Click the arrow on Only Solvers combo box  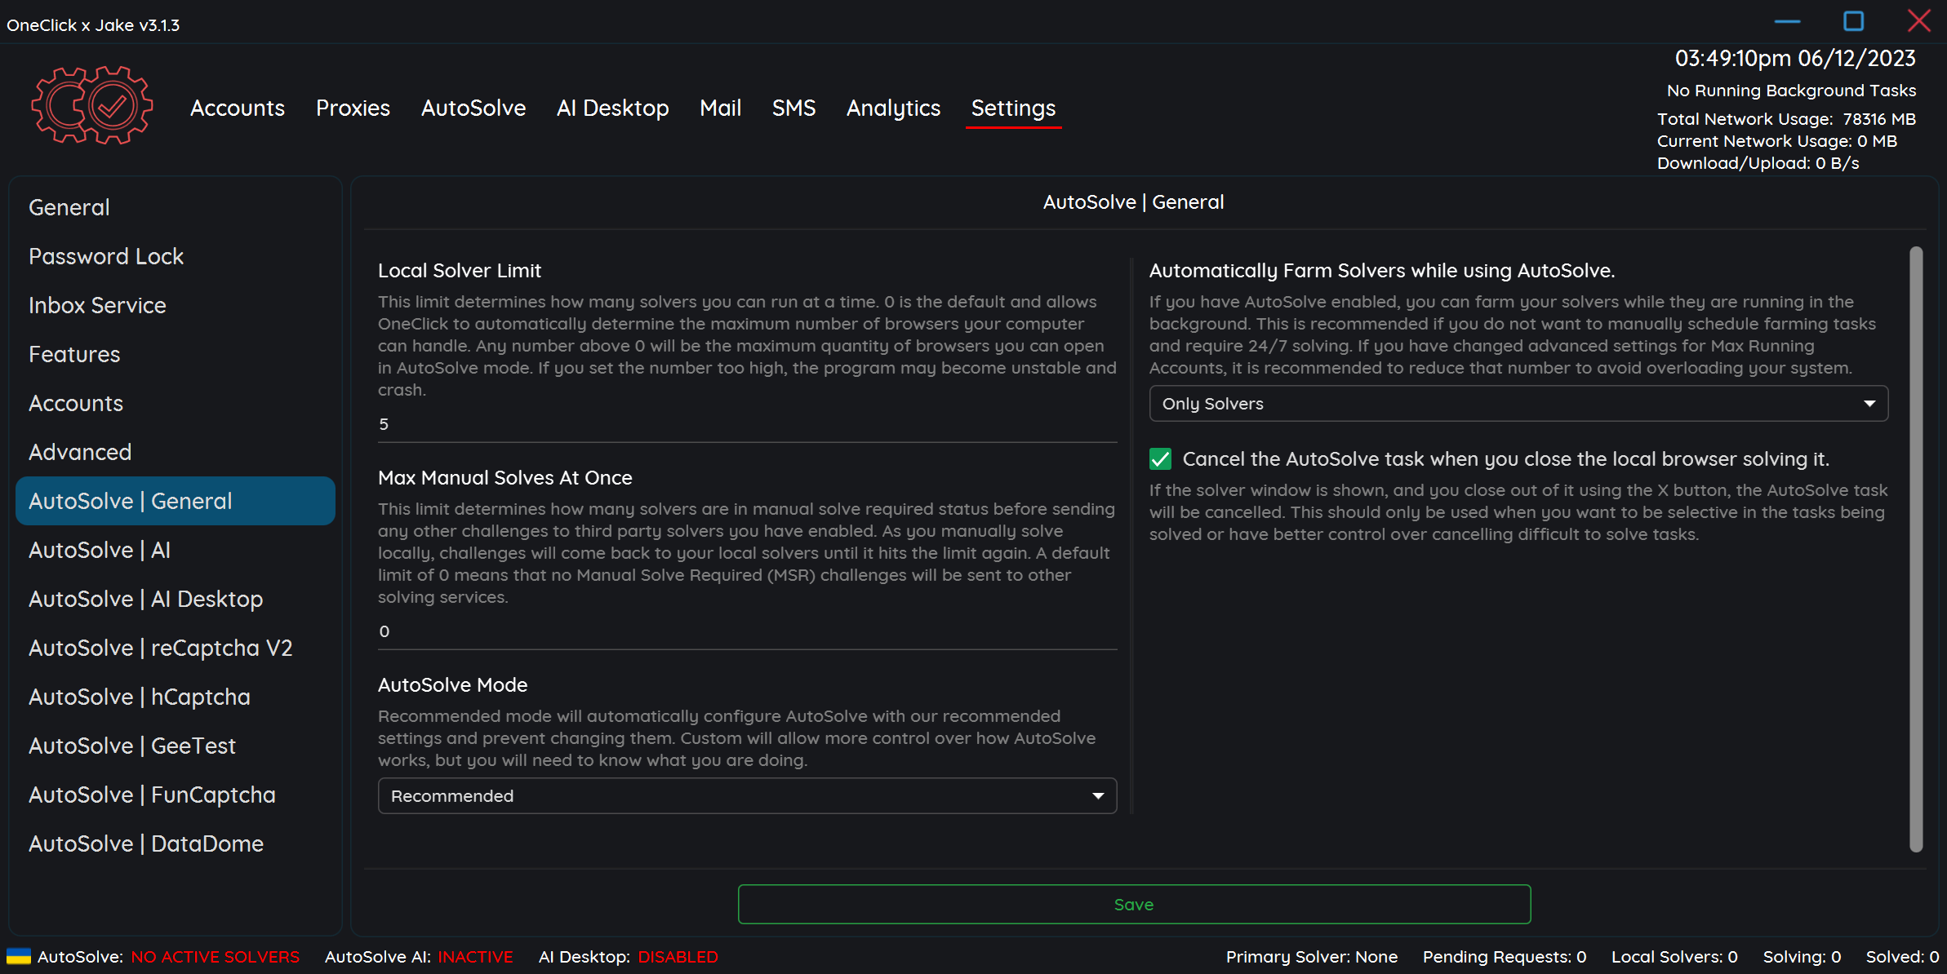(x=1869, y=404)
